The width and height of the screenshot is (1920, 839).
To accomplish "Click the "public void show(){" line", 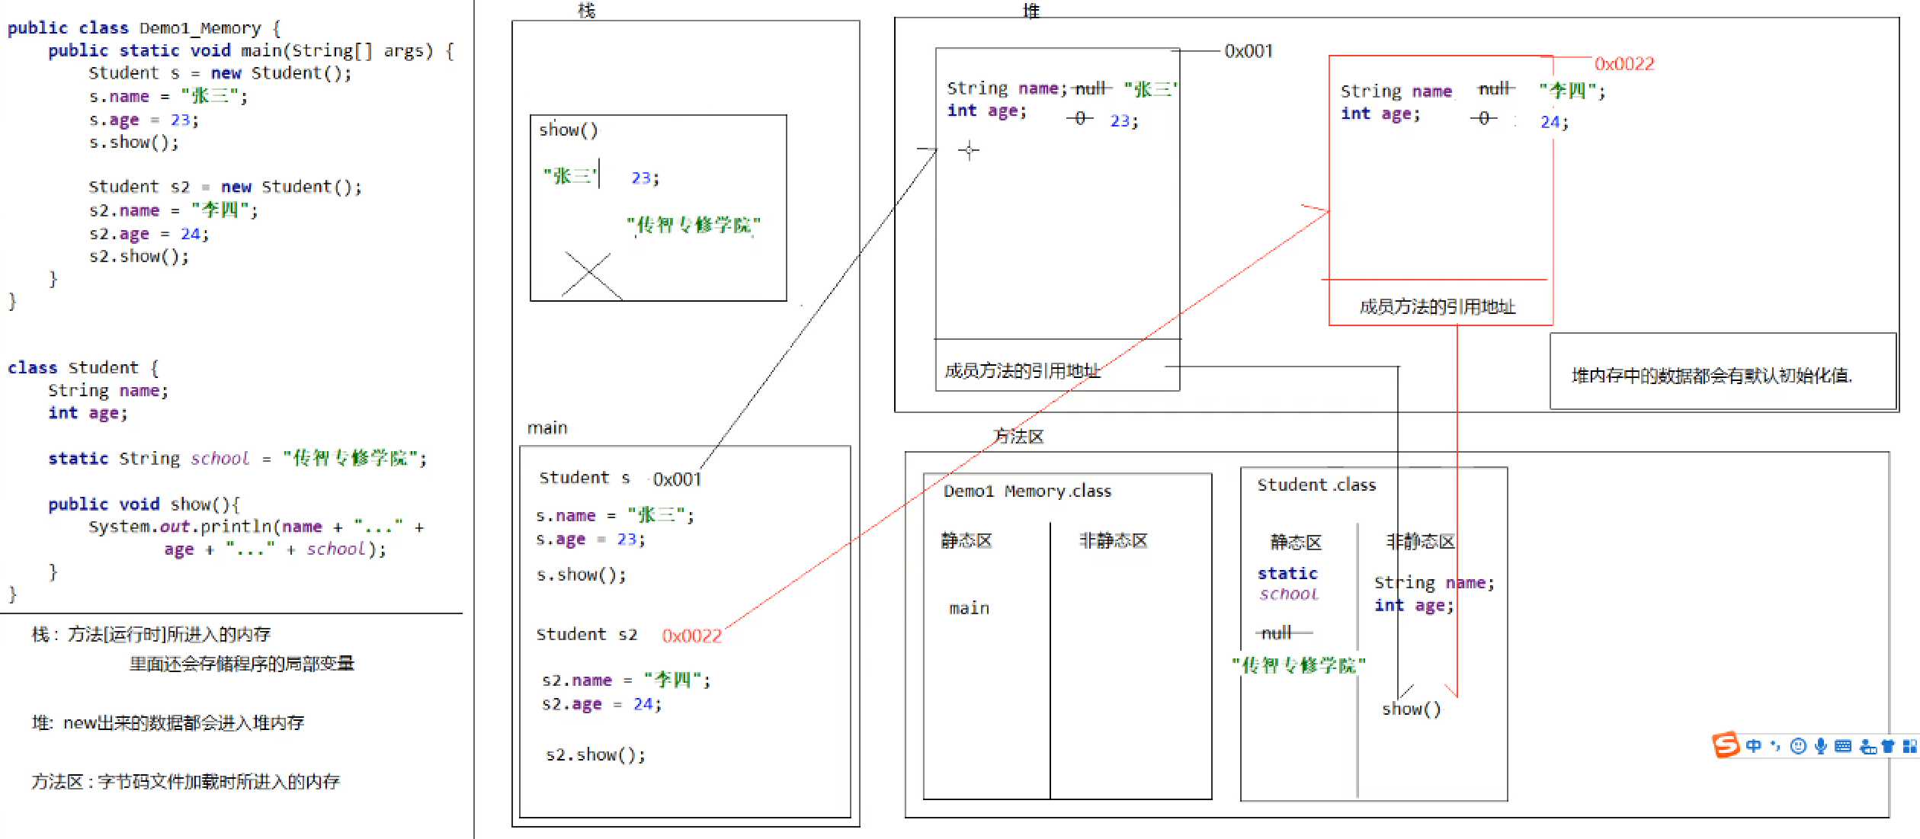I will pyautogui.click(x=144, y=504).
